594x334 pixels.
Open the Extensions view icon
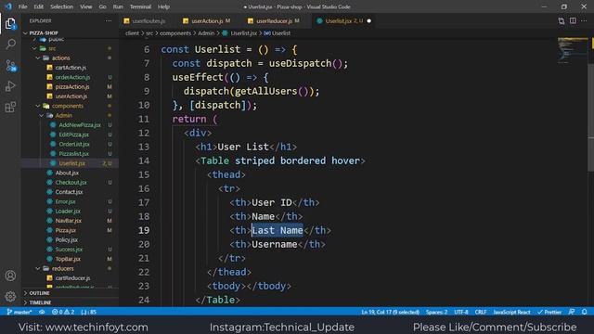point(10,108)
